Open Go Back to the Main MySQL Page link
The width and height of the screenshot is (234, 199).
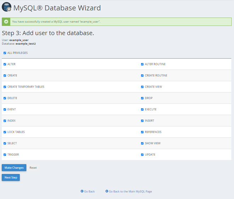tap(130, 191)
